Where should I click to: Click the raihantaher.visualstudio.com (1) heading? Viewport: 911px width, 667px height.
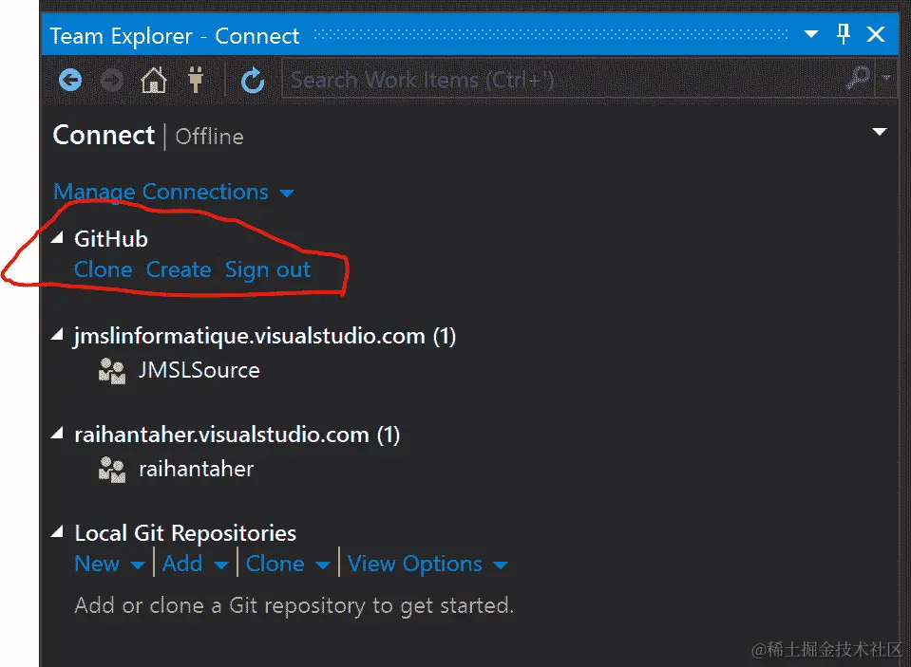237,435
